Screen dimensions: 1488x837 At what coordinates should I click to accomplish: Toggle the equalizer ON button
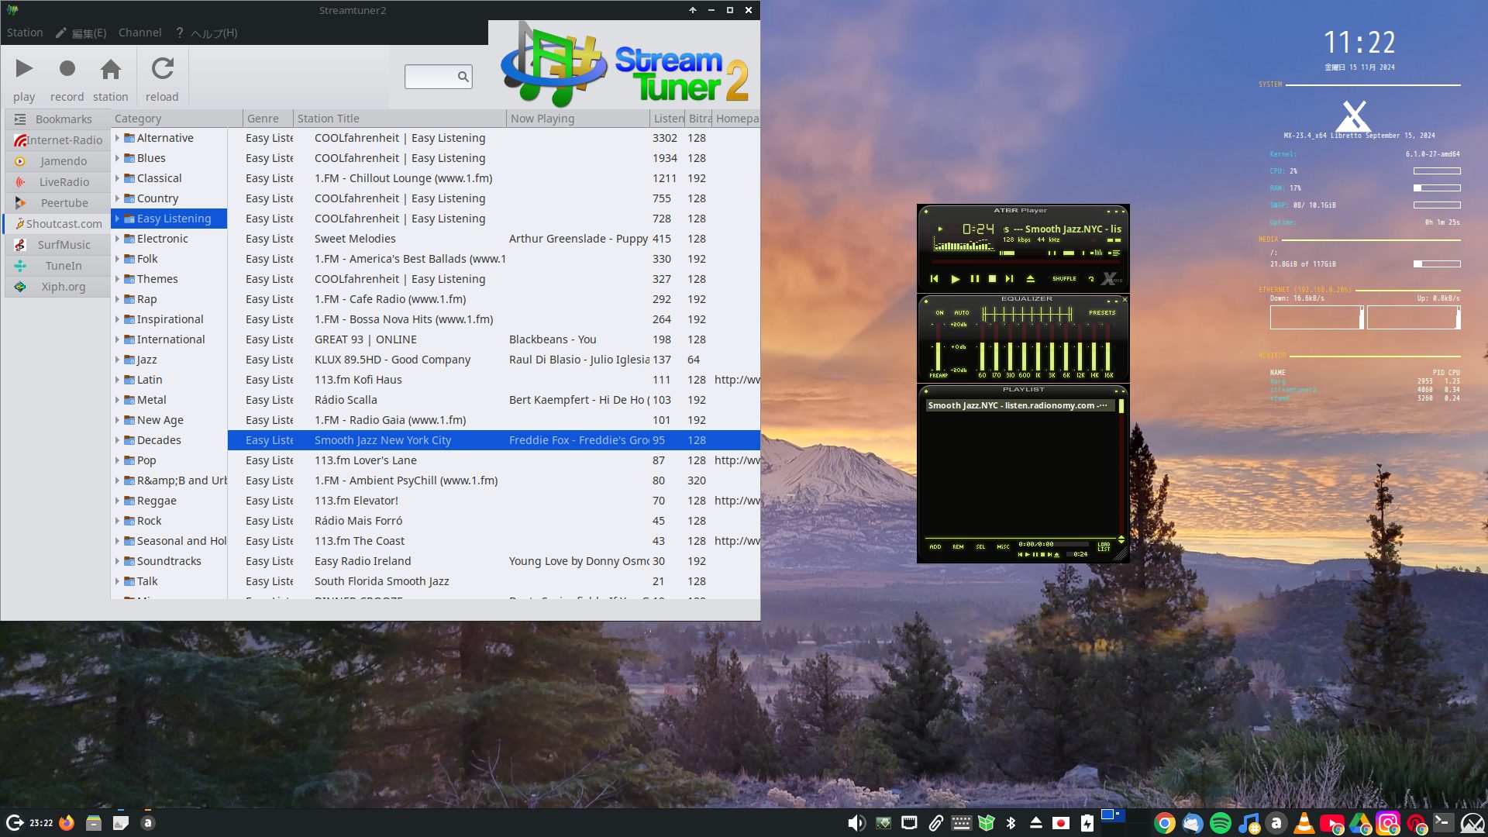pos(939,313)
